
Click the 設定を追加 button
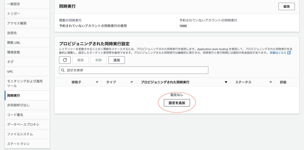pos(177,103)
